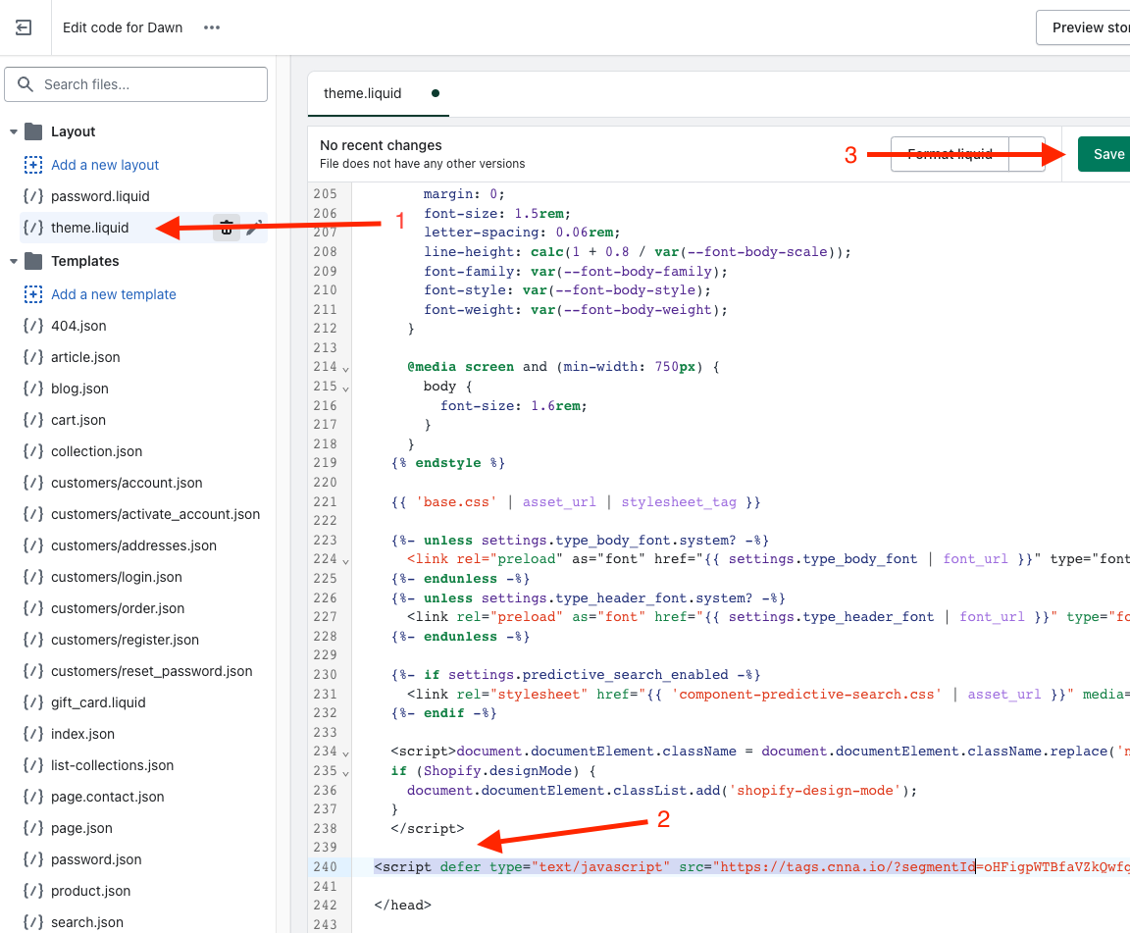
Task: Open the blog.json template
Action: point(79,389)
